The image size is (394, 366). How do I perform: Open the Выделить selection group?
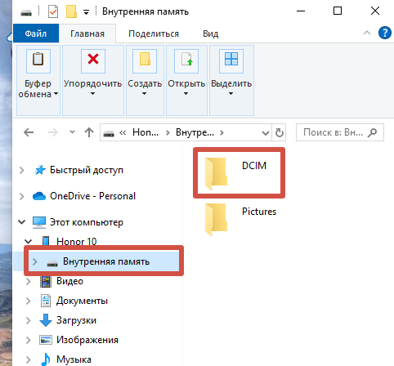pos(231,80)
